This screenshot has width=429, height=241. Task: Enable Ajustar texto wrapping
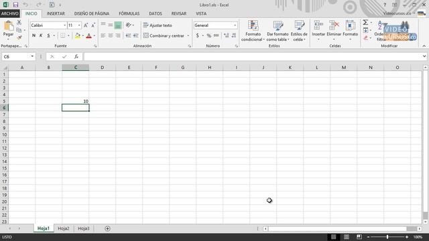coord(158,25)
